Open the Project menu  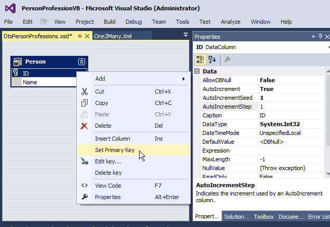[85, 22]
